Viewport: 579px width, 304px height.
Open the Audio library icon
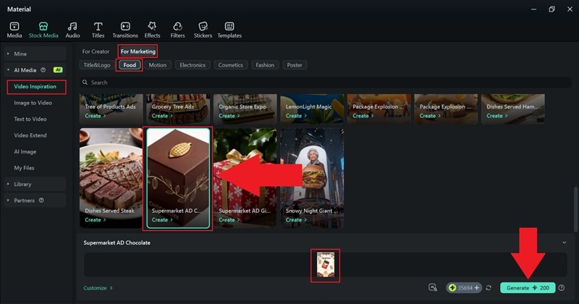(72, 26)
